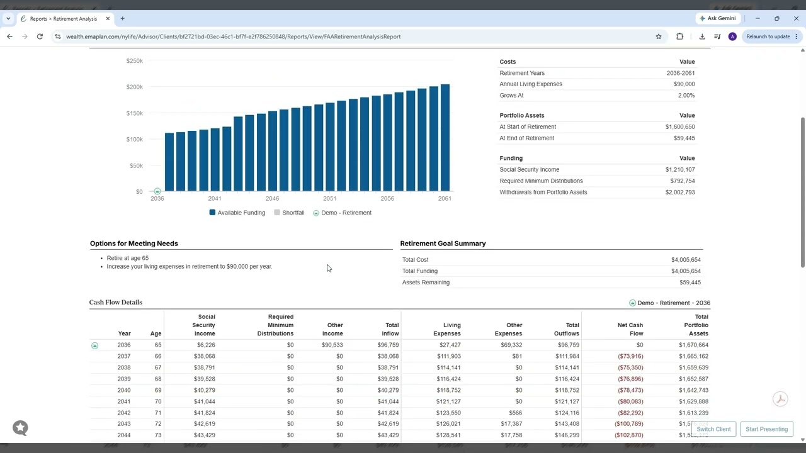Click Assets Remaining value "$59,445" in summary

click(x=690, y=282)
